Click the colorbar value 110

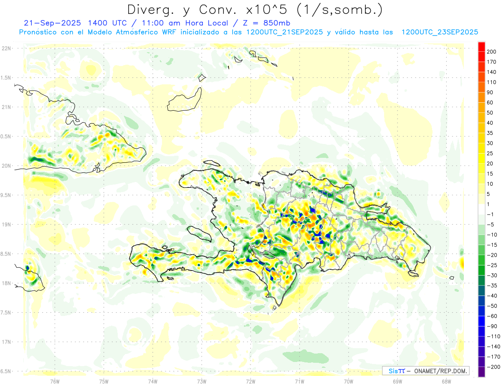click(491, 82)
